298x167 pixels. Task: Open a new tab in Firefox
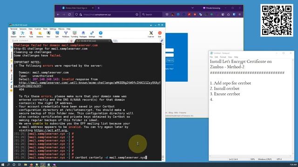(99, 8)
